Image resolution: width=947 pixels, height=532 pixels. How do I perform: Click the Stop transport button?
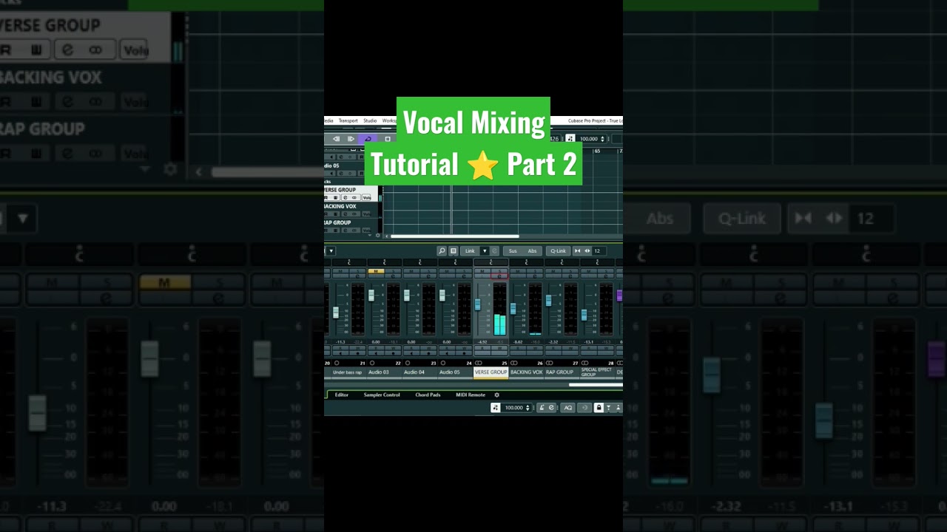click(388, 139)
